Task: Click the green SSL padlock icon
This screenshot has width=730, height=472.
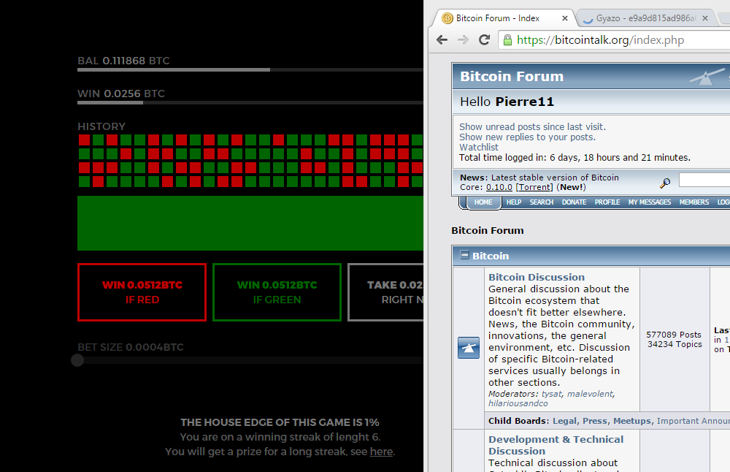Action: tap(507, 40)
